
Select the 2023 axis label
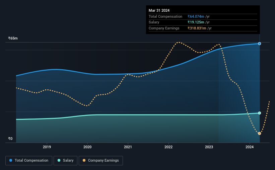coord(209,147)
